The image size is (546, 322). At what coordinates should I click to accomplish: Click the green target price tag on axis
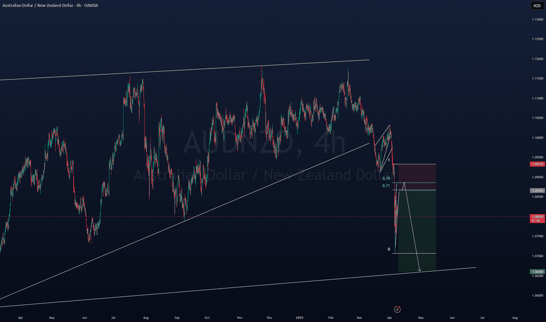click(537, 272)
